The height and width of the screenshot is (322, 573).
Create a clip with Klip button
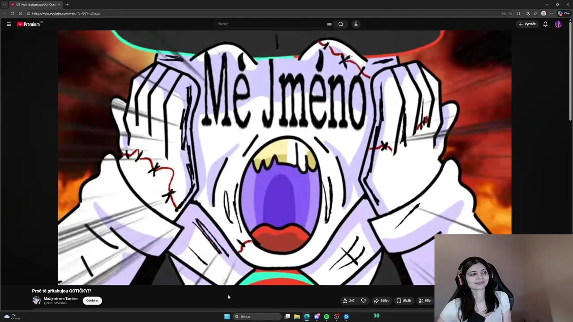[x=424, y=301]
